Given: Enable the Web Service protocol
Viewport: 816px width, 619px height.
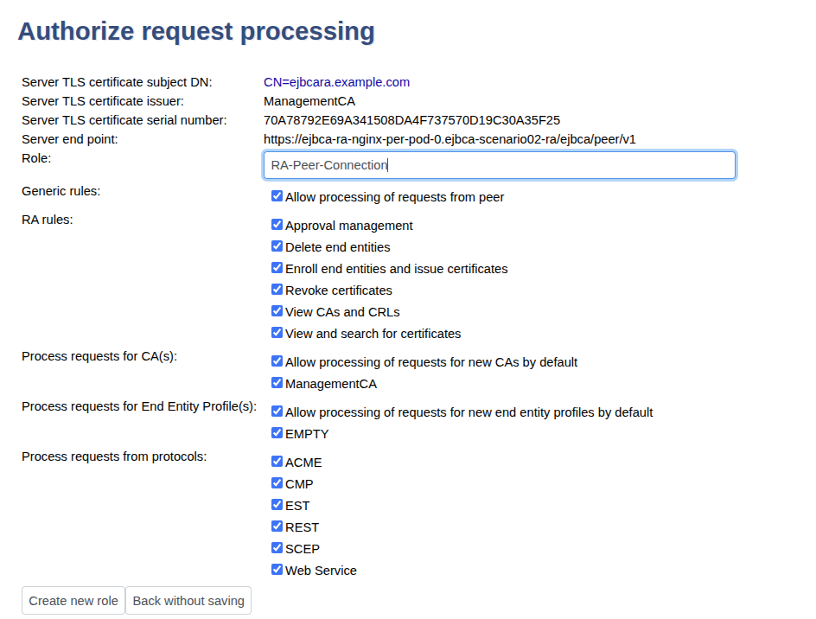Looking at the screenshot, I should click(277, 569).
